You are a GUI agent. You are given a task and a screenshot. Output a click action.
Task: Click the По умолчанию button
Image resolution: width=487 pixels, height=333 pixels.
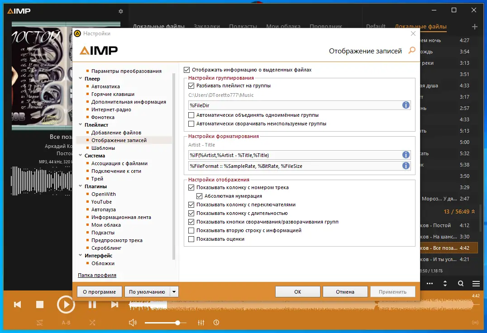coord(147,292)
